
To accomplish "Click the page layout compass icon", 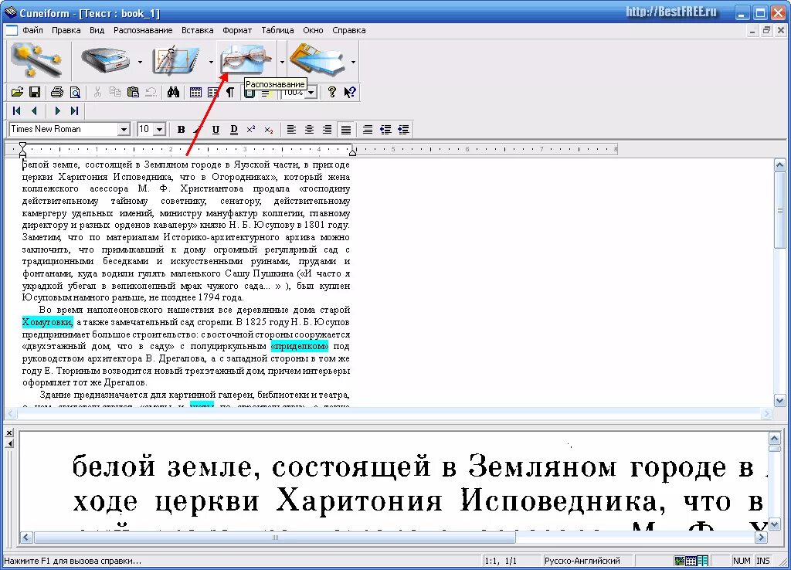I will (177, 62).
